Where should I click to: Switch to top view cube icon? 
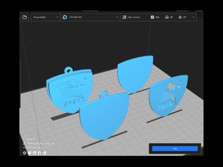point(34,153)
